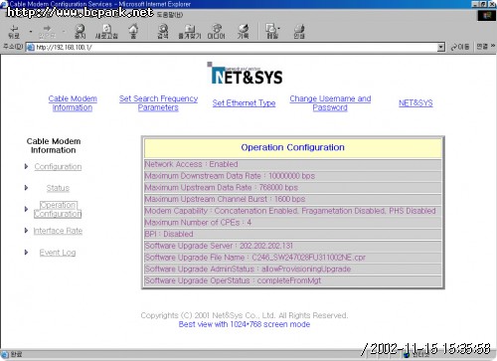The width and height of the screenshot is (497, 361).
Task: Click the 'BPI : Disabled' row
Action: tap(293, 234)
